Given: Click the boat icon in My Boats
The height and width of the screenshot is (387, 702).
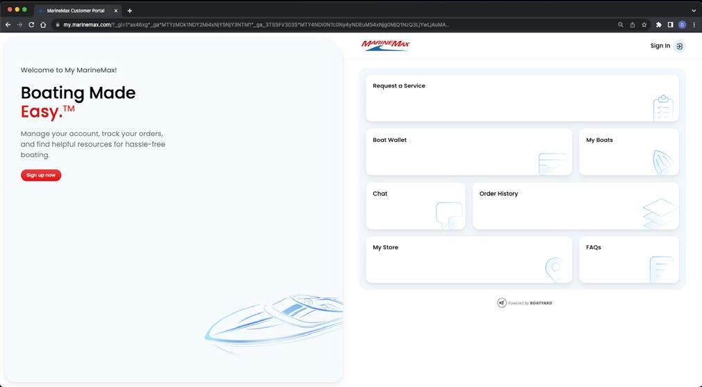Looking at the screenshot, I should tap(663, 162).
